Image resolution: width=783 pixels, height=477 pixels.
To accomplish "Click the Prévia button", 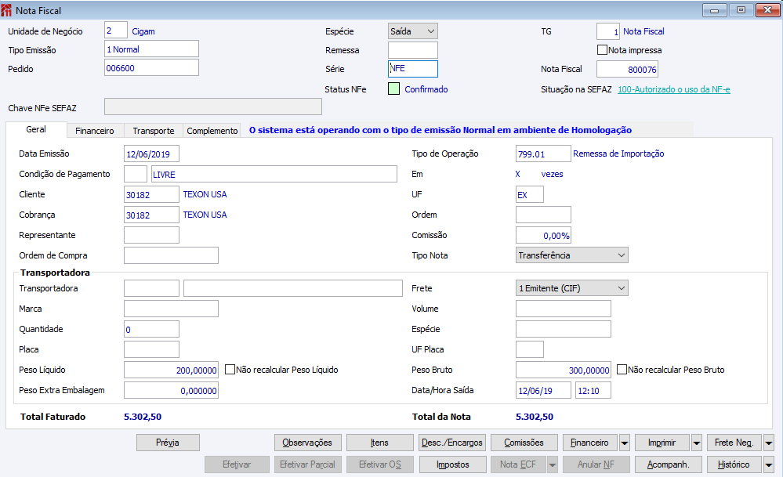I will tap(168, 443).
